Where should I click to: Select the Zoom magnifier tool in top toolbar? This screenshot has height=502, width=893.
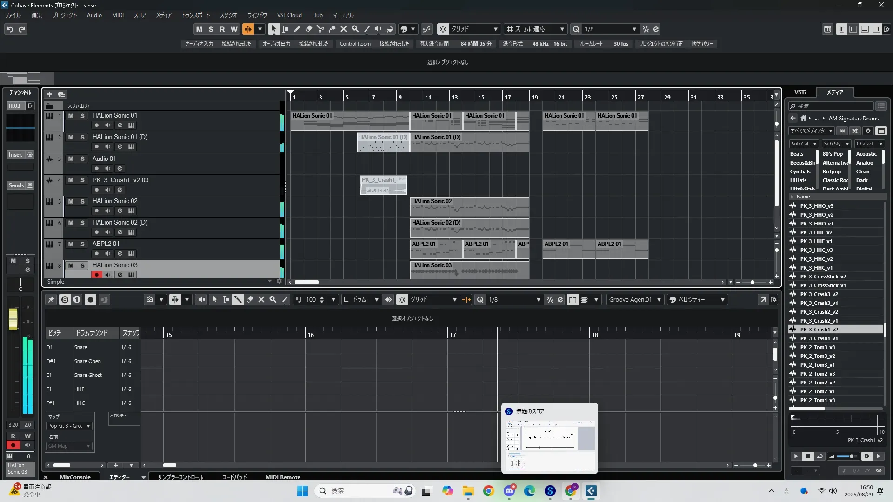355,29
